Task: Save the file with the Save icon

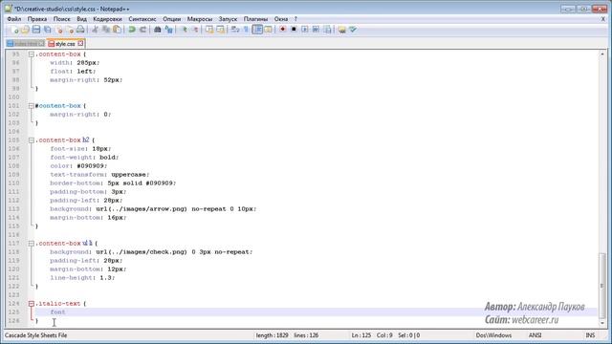Action: click(36, 30)
